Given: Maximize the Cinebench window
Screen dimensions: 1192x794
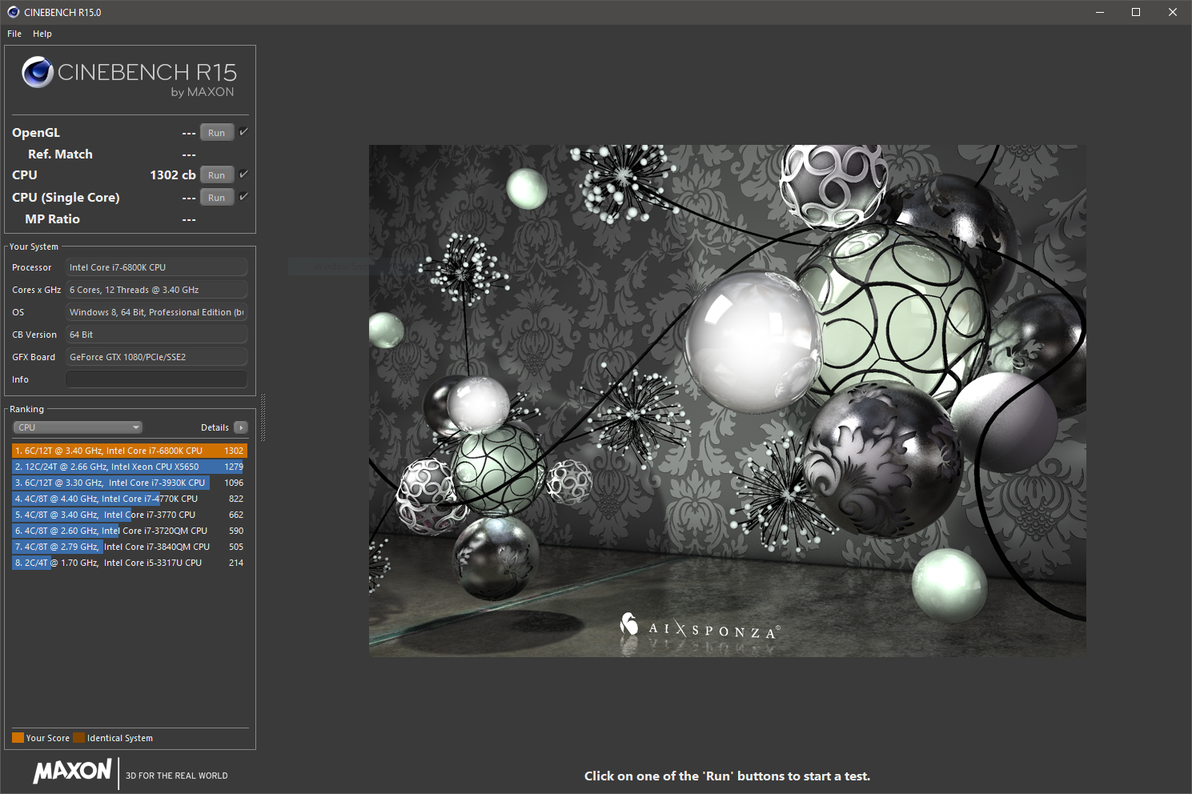Looking at the screenshot, I should (1136, 12).
